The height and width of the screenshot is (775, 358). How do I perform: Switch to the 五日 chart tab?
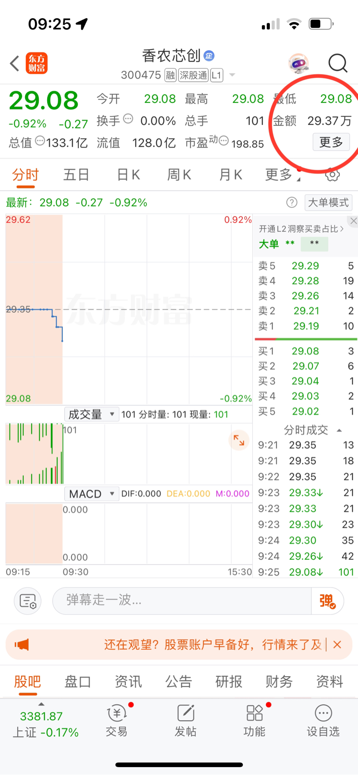76,175
